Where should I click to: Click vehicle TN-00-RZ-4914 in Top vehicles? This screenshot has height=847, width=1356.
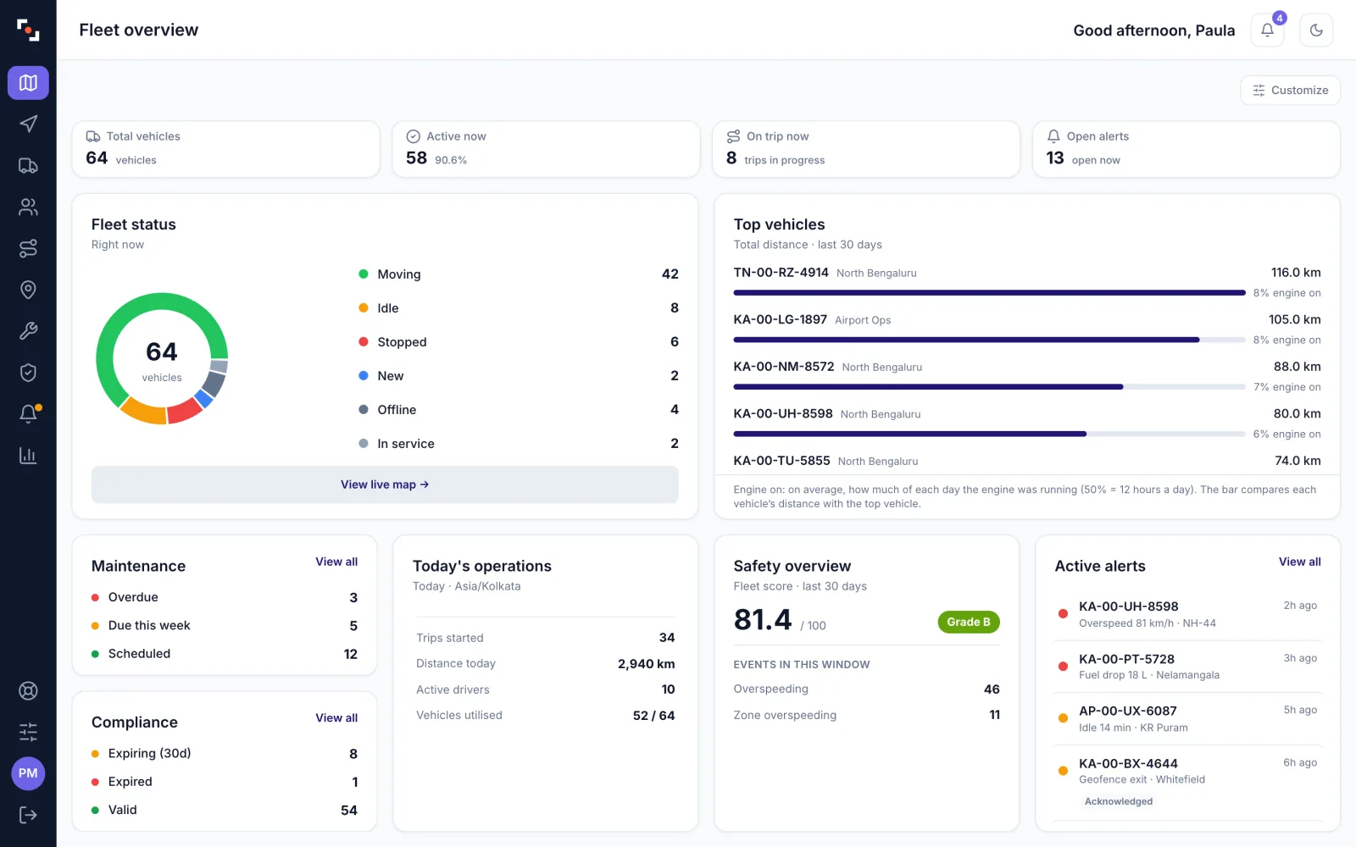click(x=781, y=273)
